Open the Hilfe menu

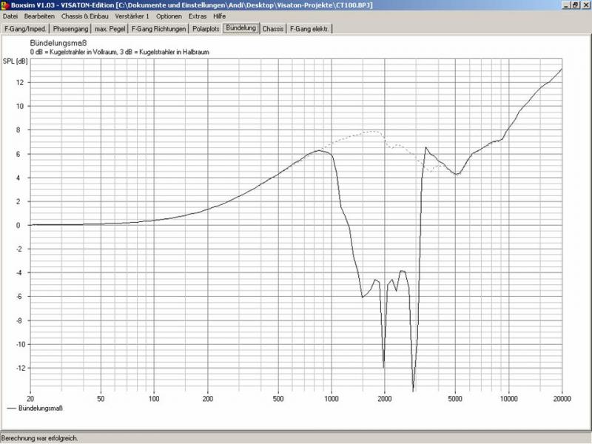click(219, 16)
